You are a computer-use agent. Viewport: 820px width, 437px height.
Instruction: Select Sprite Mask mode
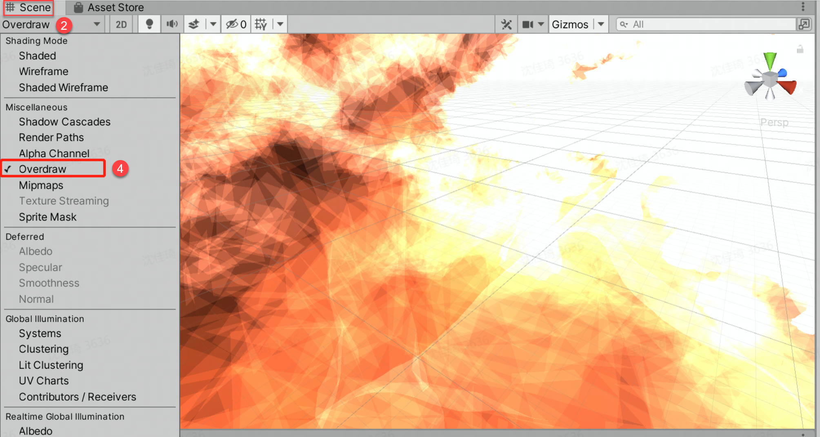(x=47, y=217)
